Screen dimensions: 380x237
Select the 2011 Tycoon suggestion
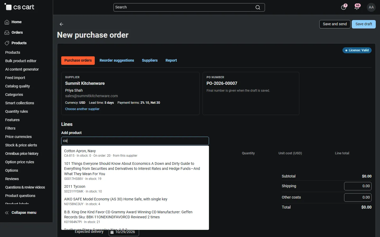pyautogui.click(x=135, y=189)
